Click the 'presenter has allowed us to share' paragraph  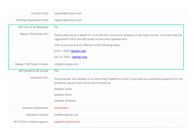pos(119,81)
